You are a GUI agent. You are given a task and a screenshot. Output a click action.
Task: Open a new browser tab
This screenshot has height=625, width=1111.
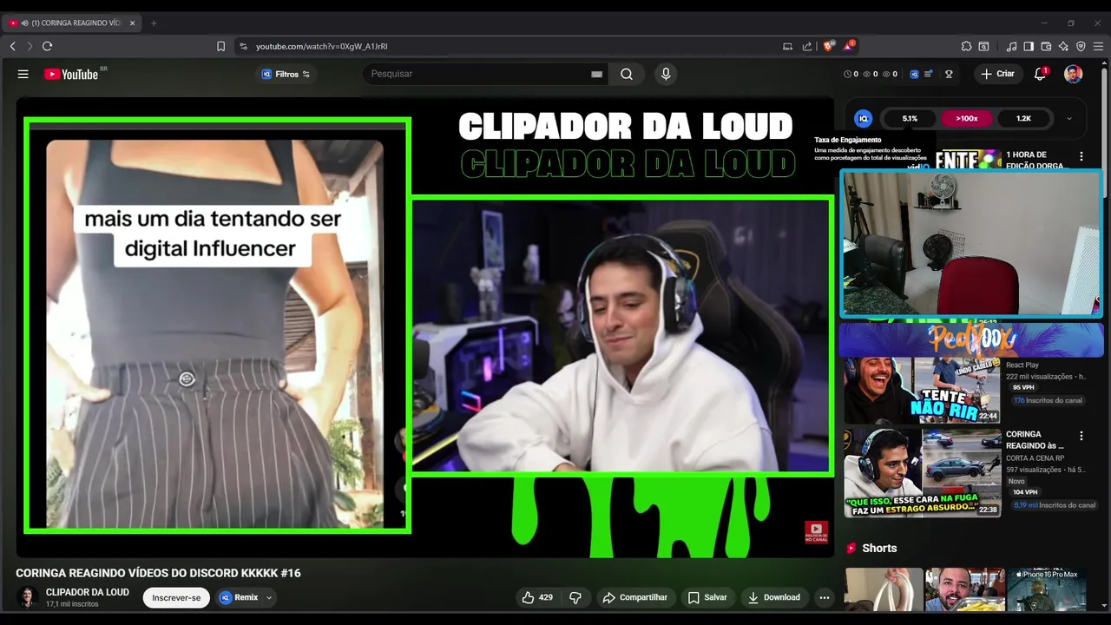(x=154, y=23)
